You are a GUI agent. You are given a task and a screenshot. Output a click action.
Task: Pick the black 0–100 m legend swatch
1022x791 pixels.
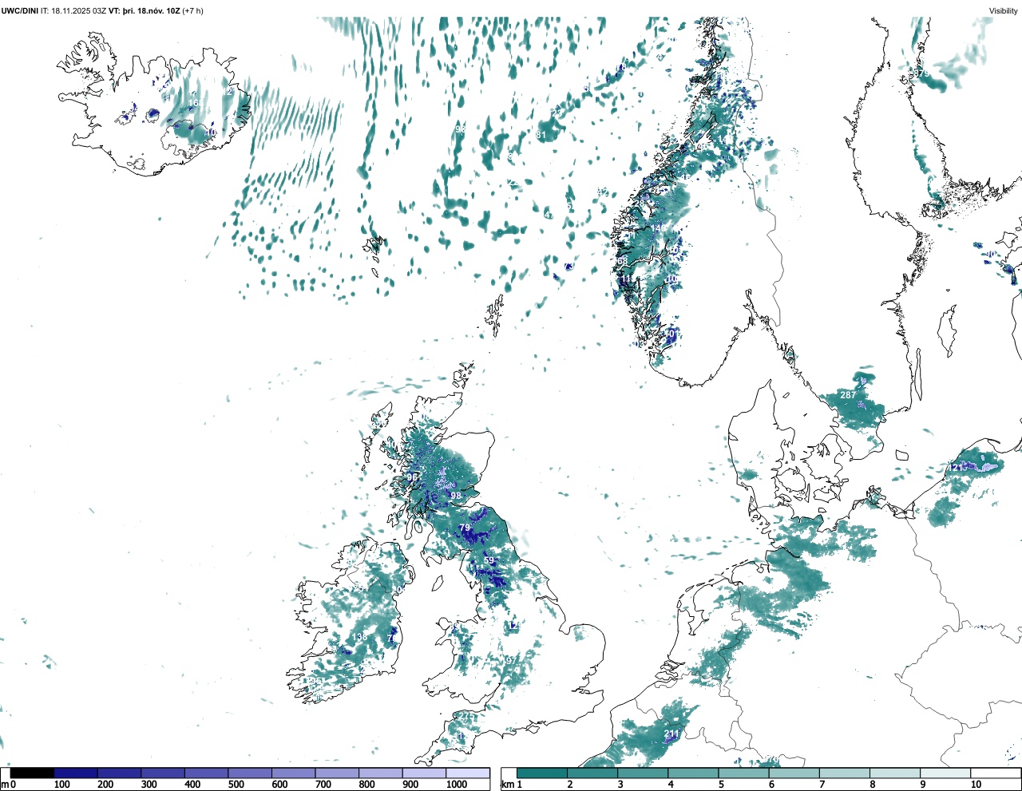click(x=33, y=773)
